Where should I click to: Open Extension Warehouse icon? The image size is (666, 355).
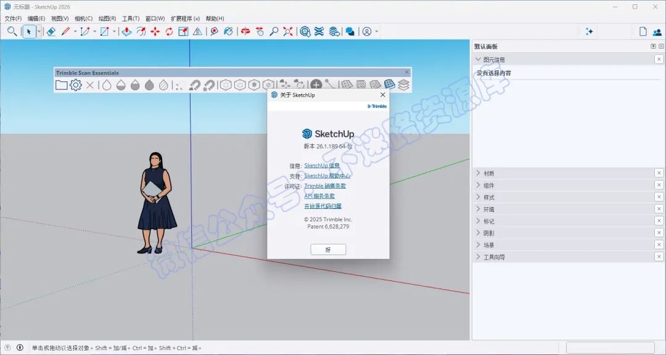coord(319,31)
